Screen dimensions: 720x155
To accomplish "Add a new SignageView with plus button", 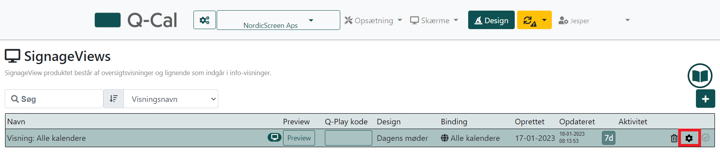I will (x=705, y=99).
